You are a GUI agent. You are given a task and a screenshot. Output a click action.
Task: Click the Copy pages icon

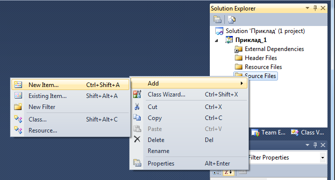(137, 117)
